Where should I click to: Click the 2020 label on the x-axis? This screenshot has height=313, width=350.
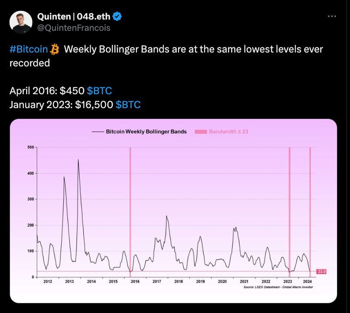pyautogui.click(x=222, y=281)
